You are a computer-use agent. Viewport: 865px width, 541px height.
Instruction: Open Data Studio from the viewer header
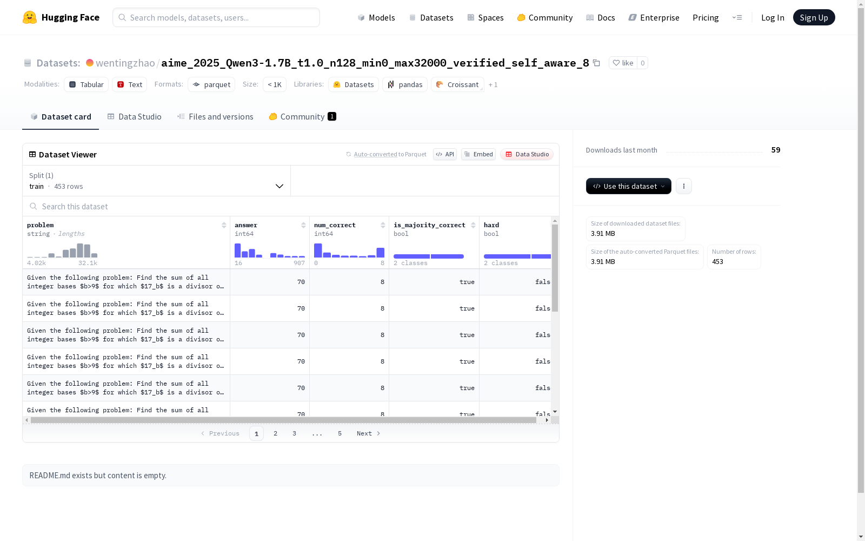(x=527, y=154)
